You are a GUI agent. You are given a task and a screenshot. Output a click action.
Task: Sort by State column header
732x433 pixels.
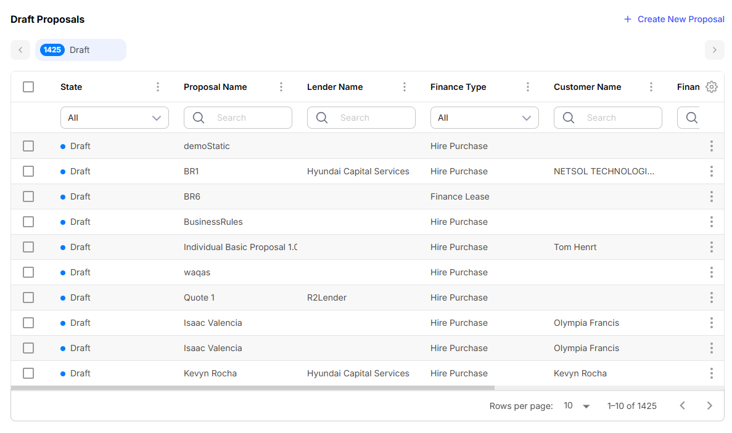click(x=71, y=87)
